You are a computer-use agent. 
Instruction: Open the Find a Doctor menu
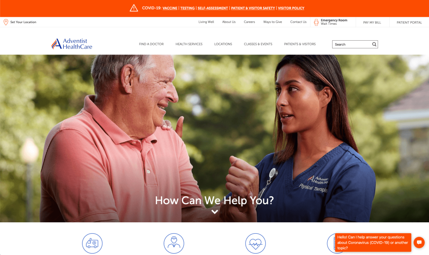[x=151, y=44]
